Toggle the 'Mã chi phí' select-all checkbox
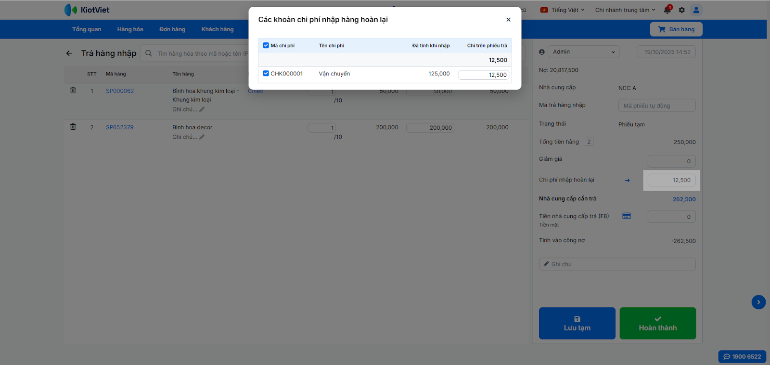Image resolution: width=770 pixels, height=365 pixels. [266, 46]
